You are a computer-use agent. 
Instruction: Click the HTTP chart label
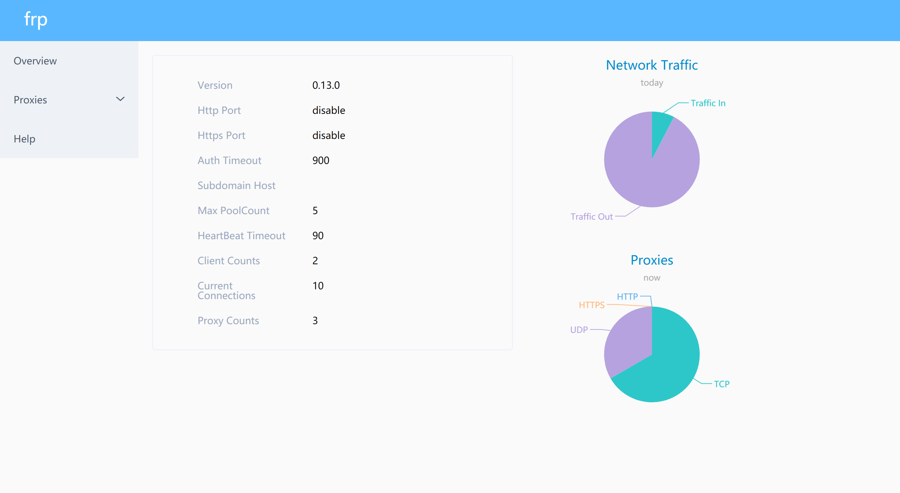click(x=627, y=297)
